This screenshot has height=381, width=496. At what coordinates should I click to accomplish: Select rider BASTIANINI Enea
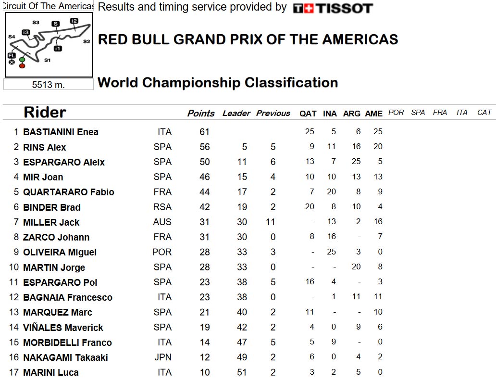[61, 132]
